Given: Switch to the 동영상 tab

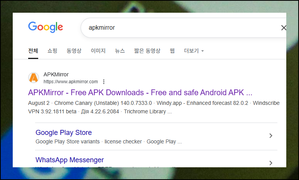Looking at the screenshot, I should (74, 51).
